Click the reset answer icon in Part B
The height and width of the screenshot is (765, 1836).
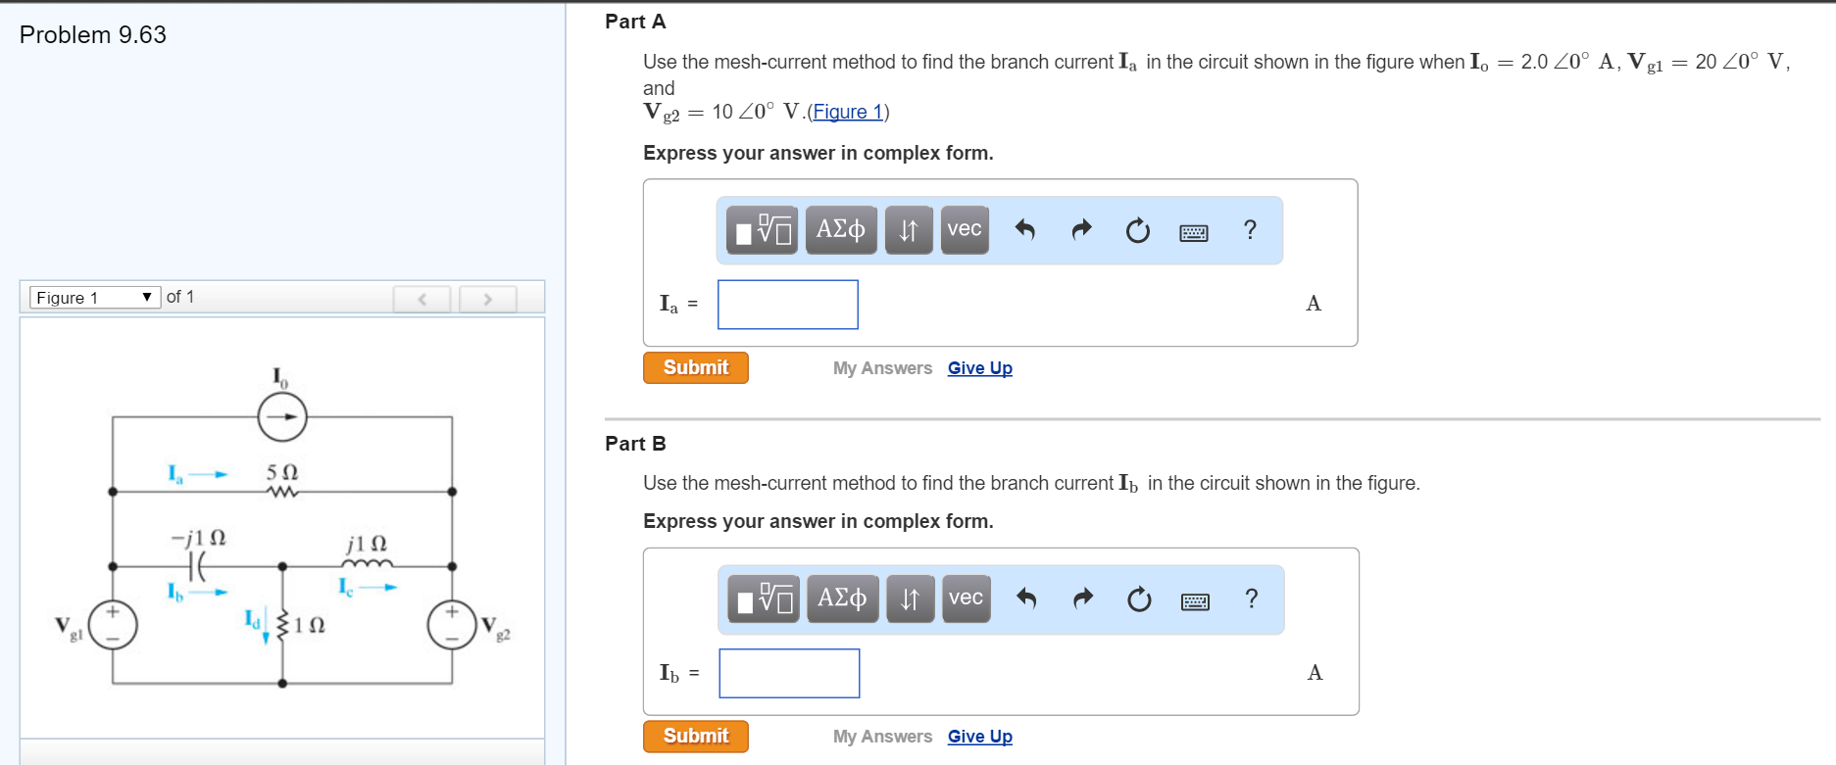tap(1137, 598)
